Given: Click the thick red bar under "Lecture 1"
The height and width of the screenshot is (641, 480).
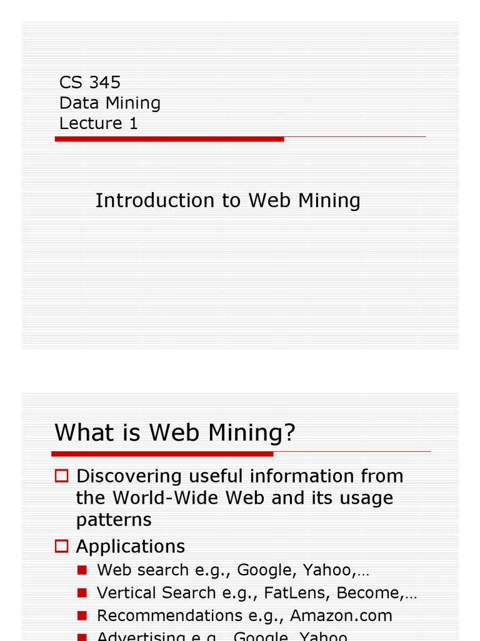Looking at the screenshot, I should [169, 139].
